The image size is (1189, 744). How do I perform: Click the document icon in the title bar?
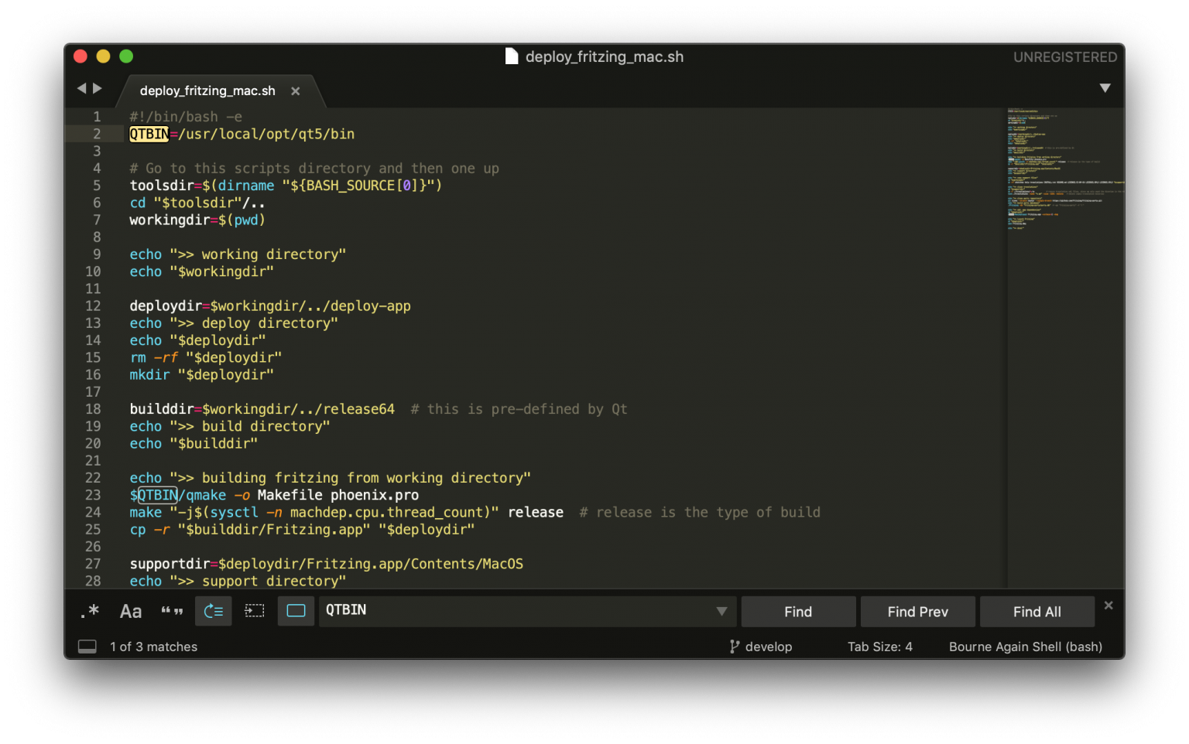(511, 56)
